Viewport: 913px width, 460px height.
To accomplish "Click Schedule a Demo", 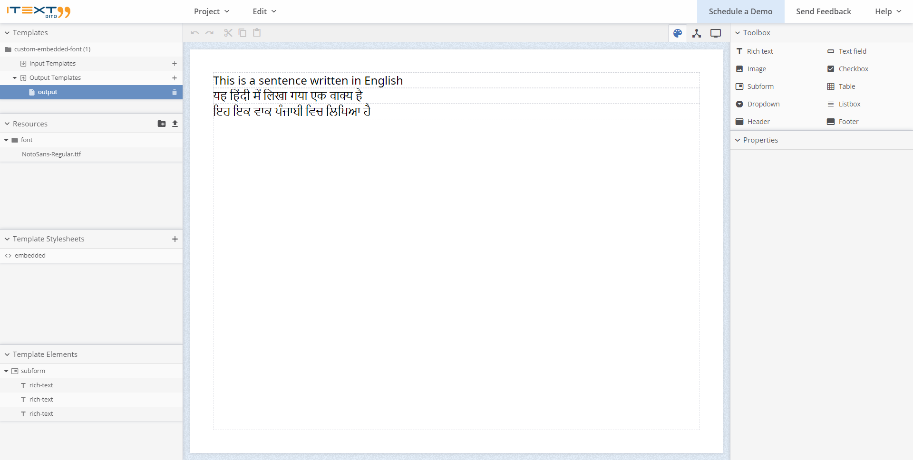I will pos(740,11).
